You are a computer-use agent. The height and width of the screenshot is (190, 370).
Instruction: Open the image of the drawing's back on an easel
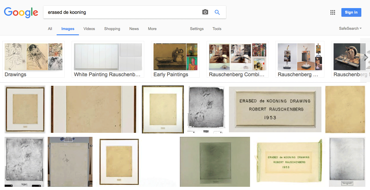(70, 162)
